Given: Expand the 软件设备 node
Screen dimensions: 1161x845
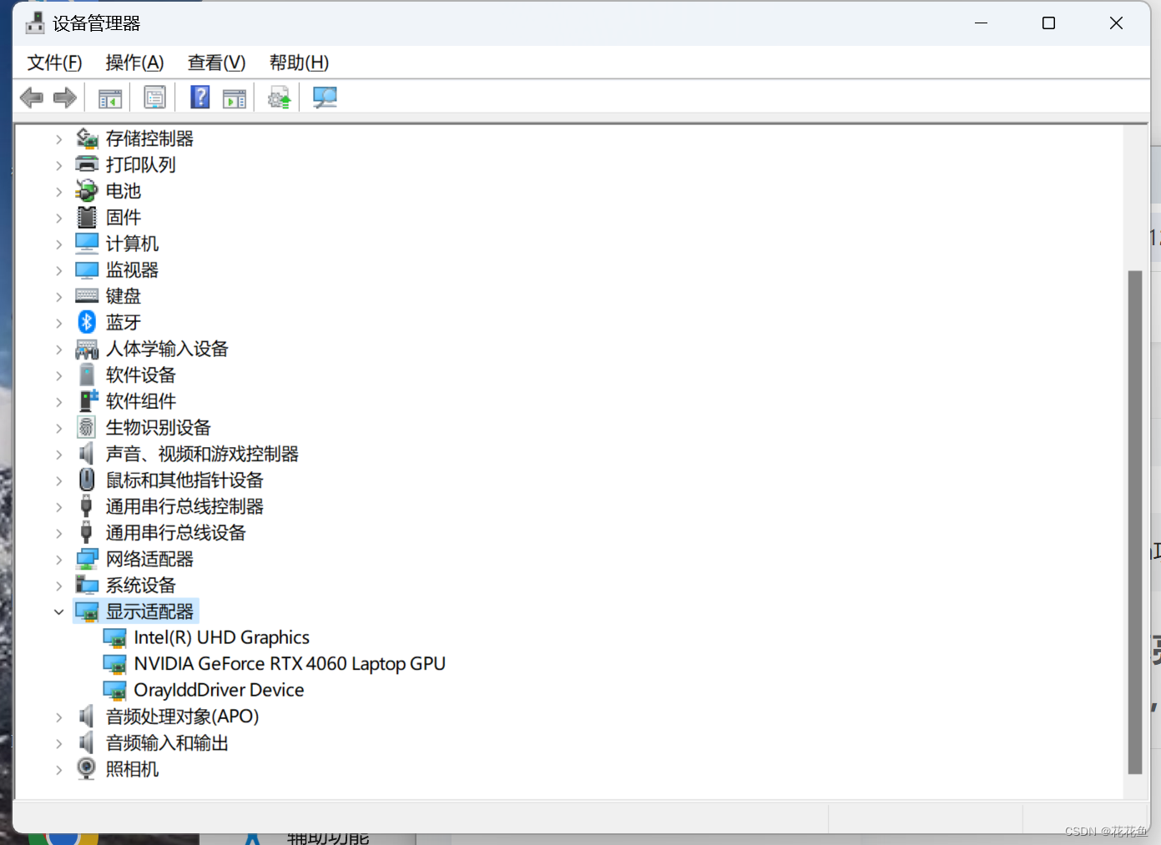Looking at the screenshot, I should click(58, 375).
